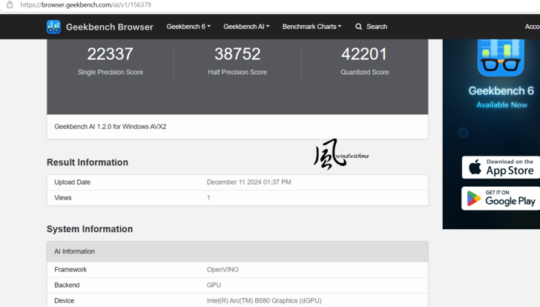Screen dimensions: 540x307
Task: Click the Intel Arc B580 Graphics device value
Action: pos(264,300)
